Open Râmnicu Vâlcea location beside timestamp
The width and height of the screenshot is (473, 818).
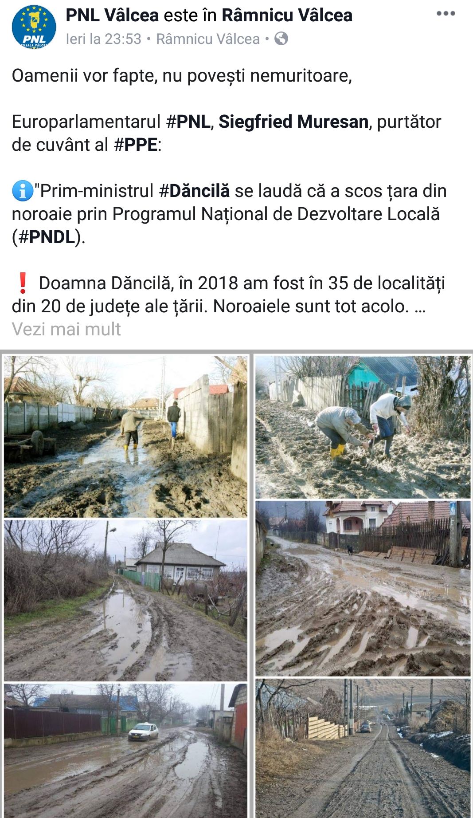coord(208,39)
